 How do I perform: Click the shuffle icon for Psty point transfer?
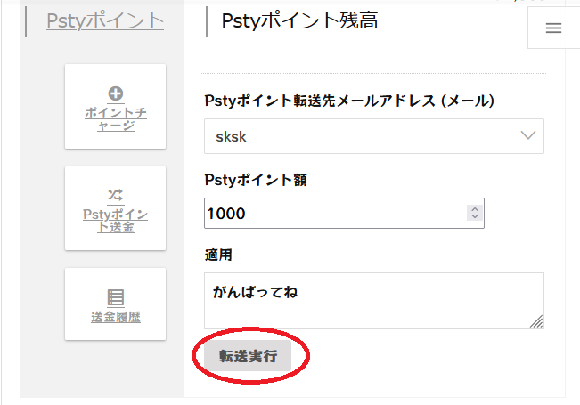(116, 195)
